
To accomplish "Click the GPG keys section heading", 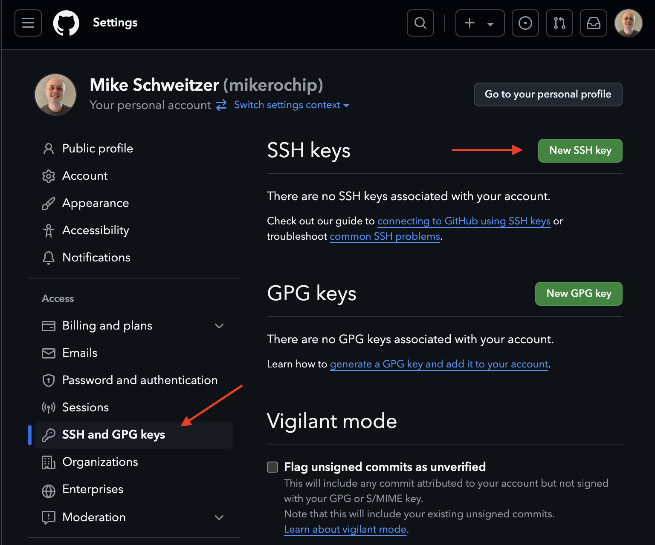I will pos(312,294).
